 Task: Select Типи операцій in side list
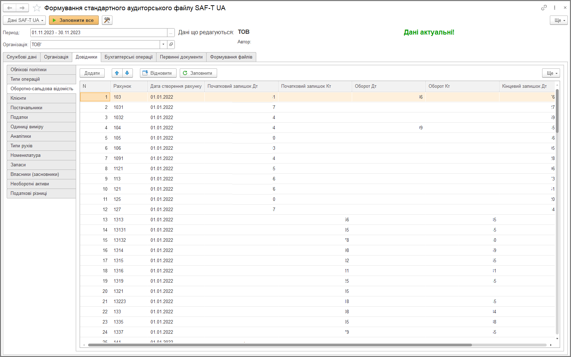point(41,79)
